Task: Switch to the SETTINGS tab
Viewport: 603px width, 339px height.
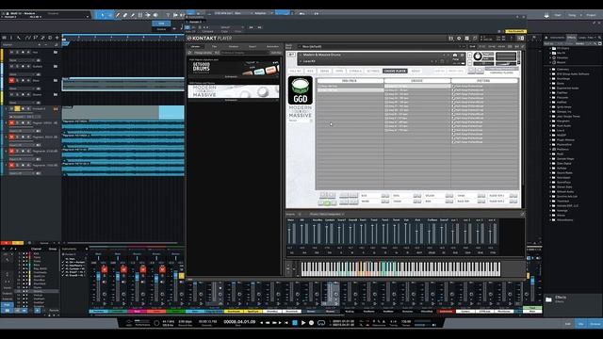Action: (373, 72)
